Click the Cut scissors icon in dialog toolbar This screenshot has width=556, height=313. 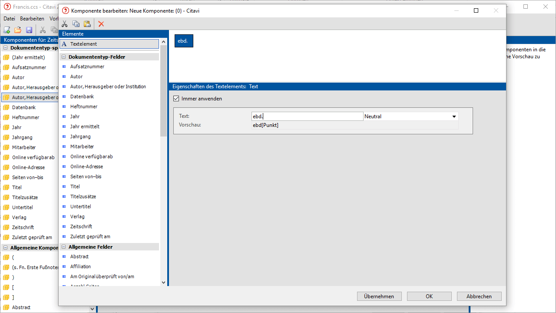click(65, 24)
